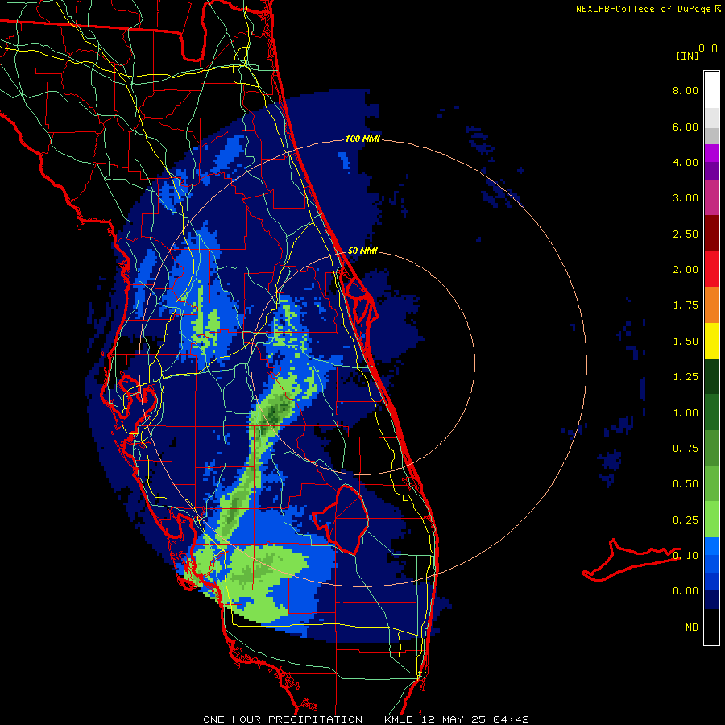Click the 1.50 legend value
This screenshot has width=725, height=725.
click(x=686, y=342)
